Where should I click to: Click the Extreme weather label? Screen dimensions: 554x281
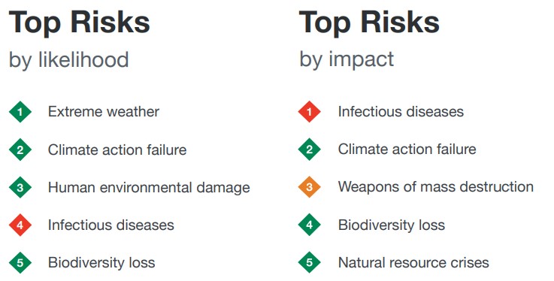pos(104,112)
